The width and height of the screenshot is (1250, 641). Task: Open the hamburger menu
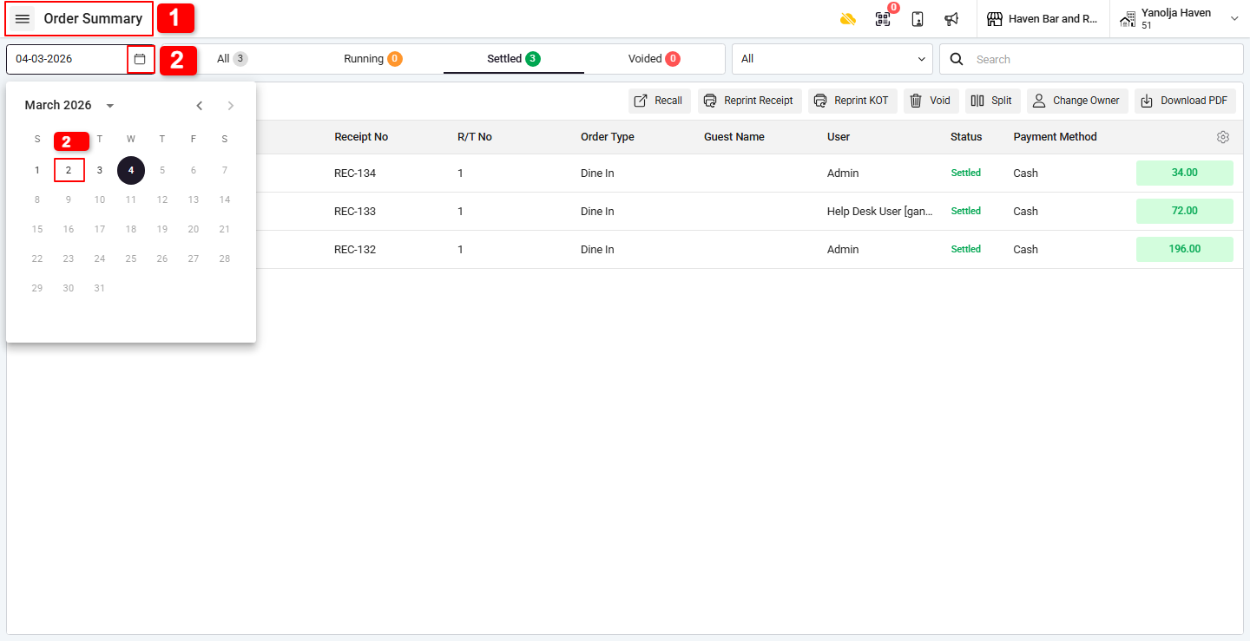pos(23,18)
